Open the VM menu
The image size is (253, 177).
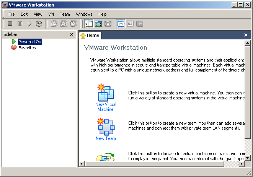click(51, 14)
